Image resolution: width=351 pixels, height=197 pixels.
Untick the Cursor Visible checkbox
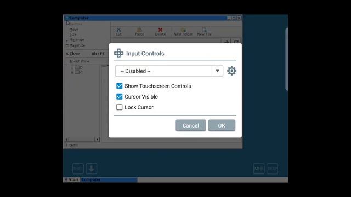(120, 96)
